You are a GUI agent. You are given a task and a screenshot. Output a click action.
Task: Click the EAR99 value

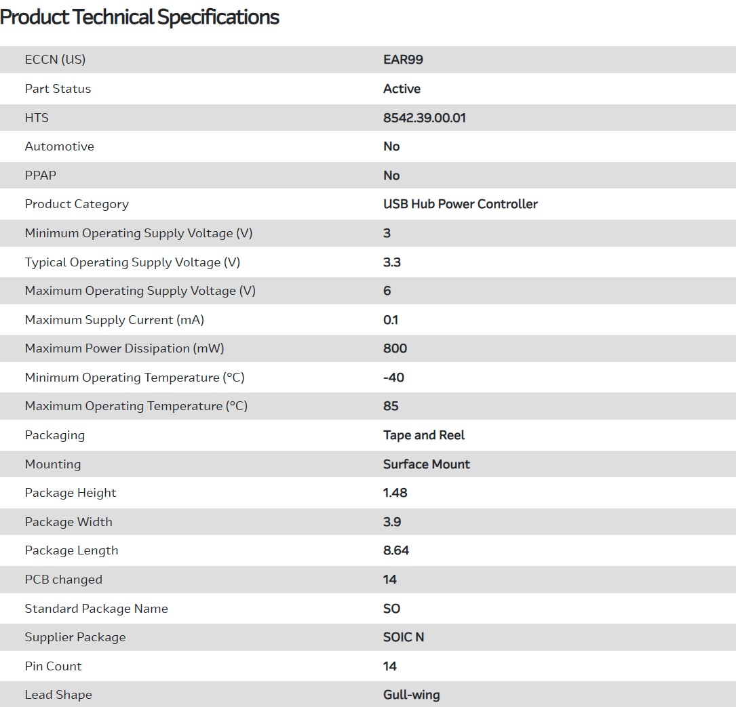[403, 60]
